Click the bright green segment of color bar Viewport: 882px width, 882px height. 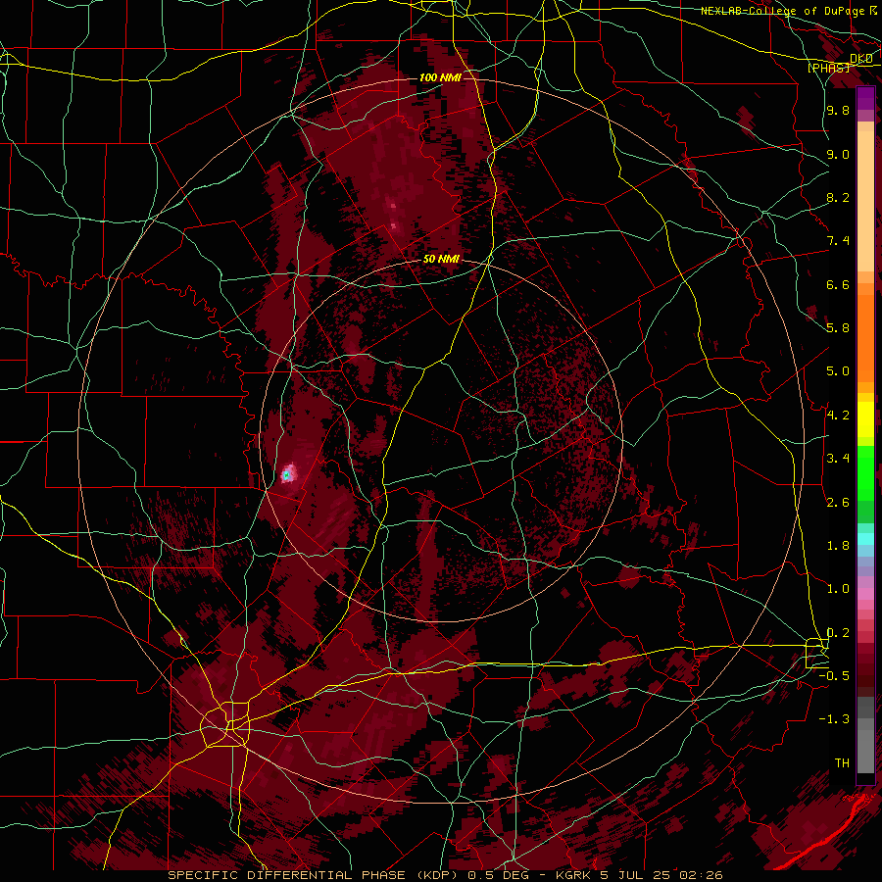pos(865,472)
